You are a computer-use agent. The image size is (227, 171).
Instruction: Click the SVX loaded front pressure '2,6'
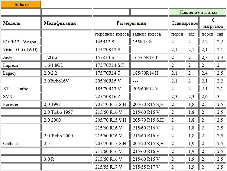pos(206,96)
